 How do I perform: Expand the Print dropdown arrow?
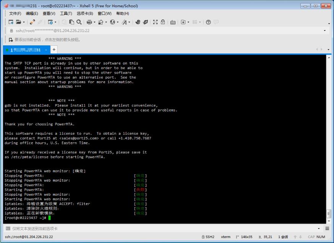click(x=94, y=22)
